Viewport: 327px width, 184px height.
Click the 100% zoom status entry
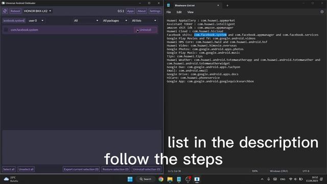(x=254, y=171)
